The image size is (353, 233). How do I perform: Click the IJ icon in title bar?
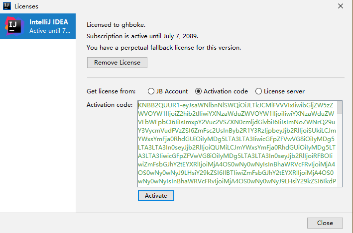pos(7,6)
